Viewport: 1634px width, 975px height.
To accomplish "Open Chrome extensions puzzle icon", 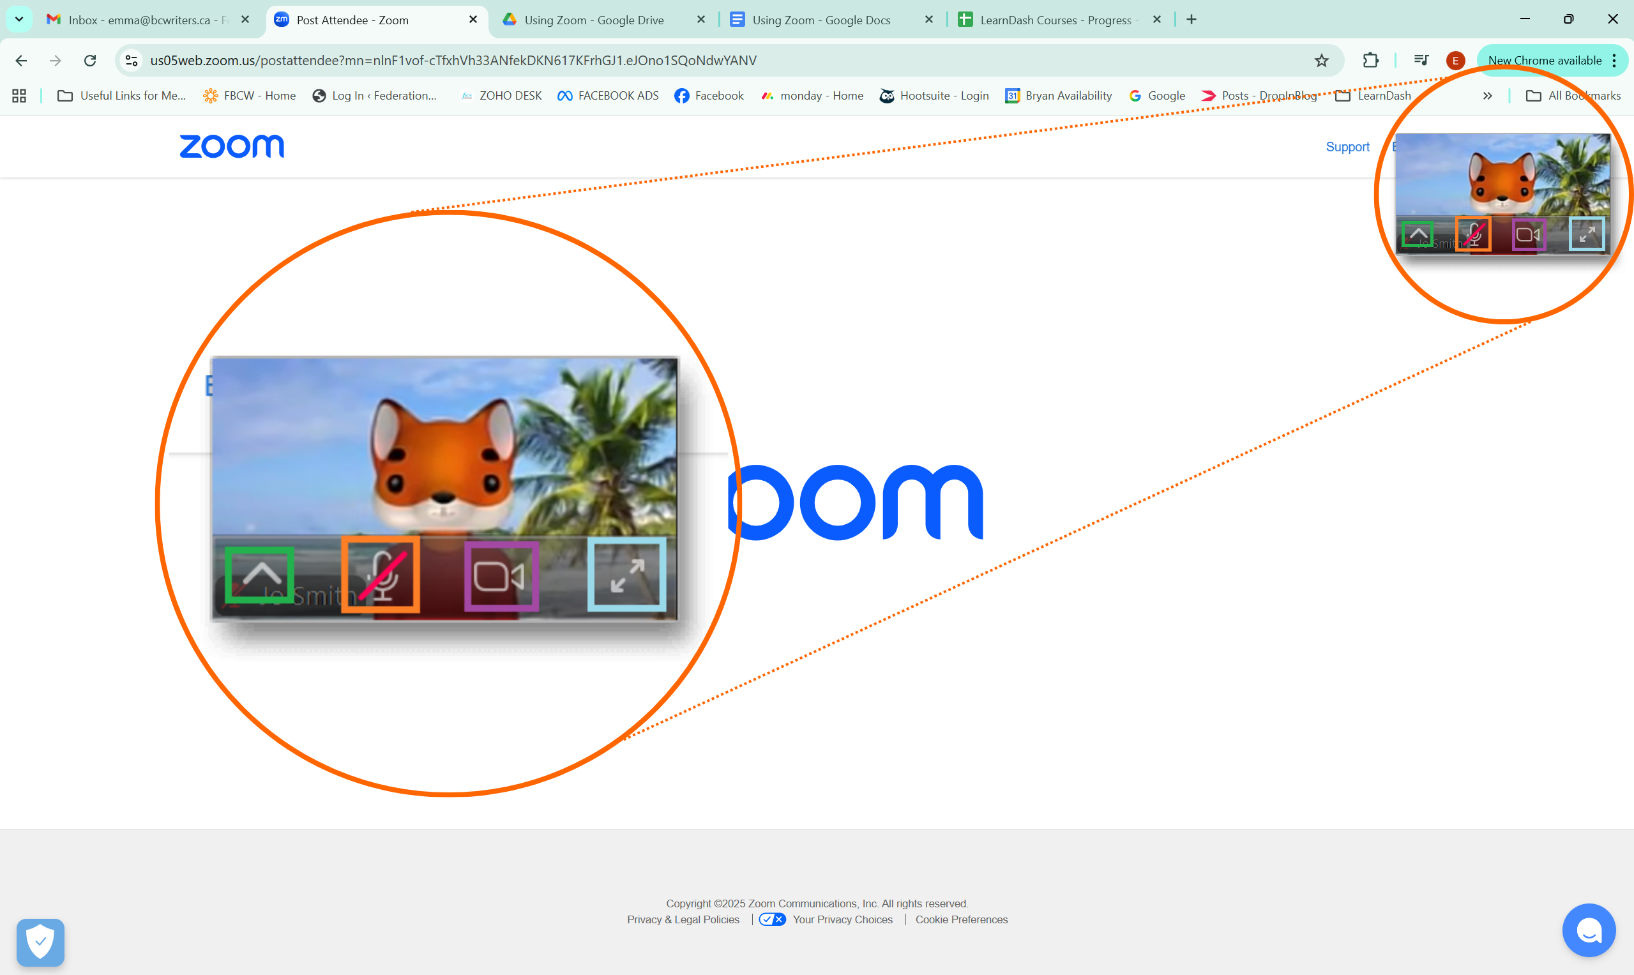I will (1370, 61).
